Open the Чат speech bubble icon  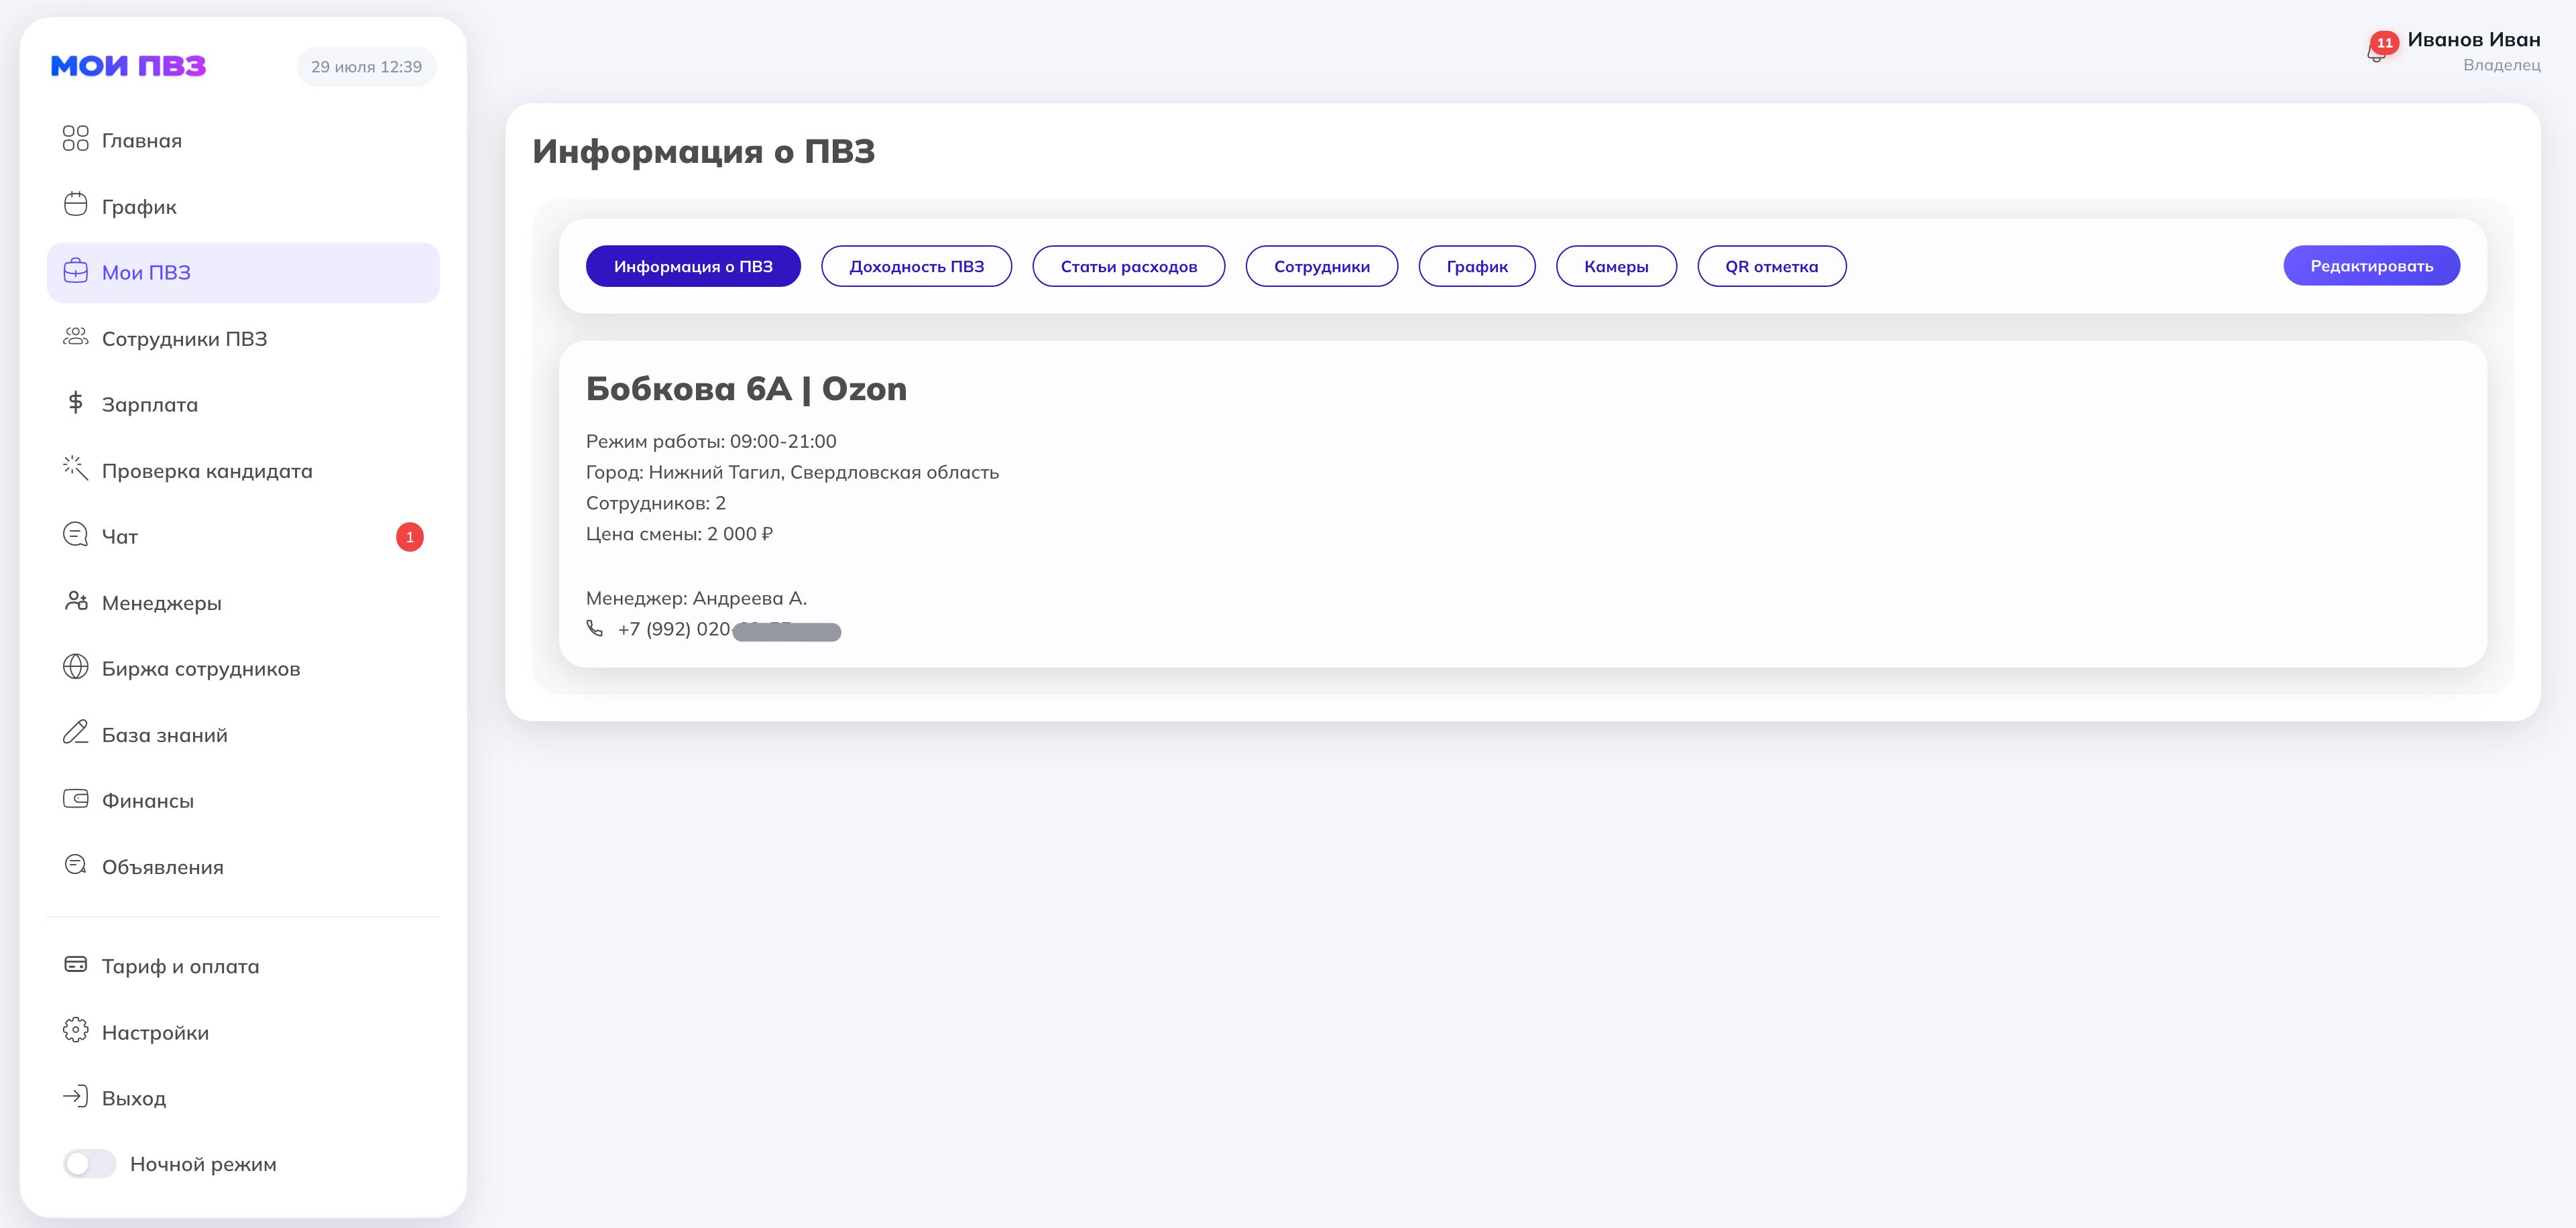[76, 535]
